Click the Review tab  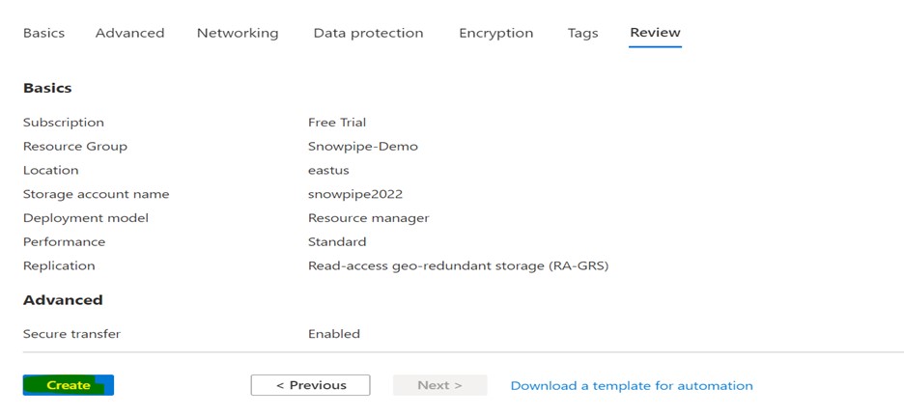pyautogui.click(x=655, y=33)
